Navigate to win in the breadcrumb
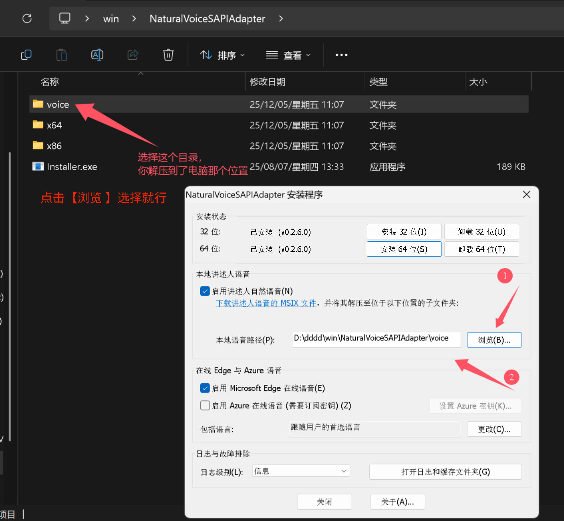 coord(110,18)
